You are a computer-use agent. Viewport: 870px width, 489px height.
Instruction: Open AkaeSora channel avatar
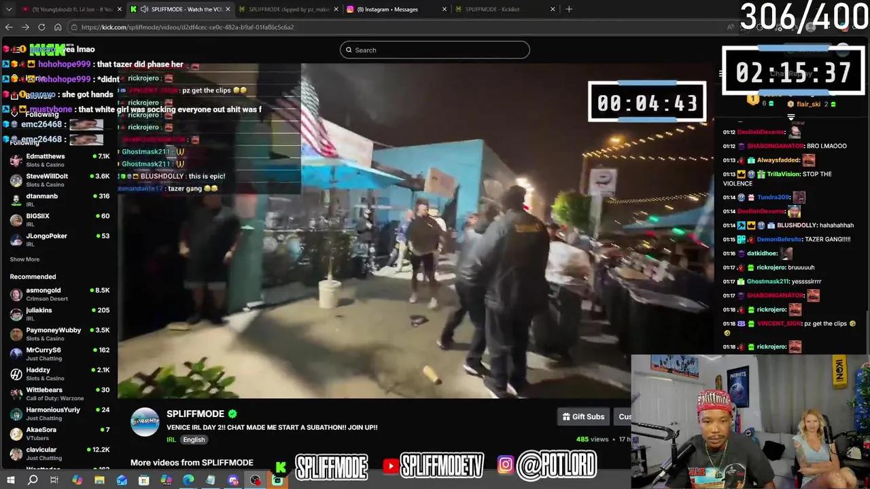point(16,434)
